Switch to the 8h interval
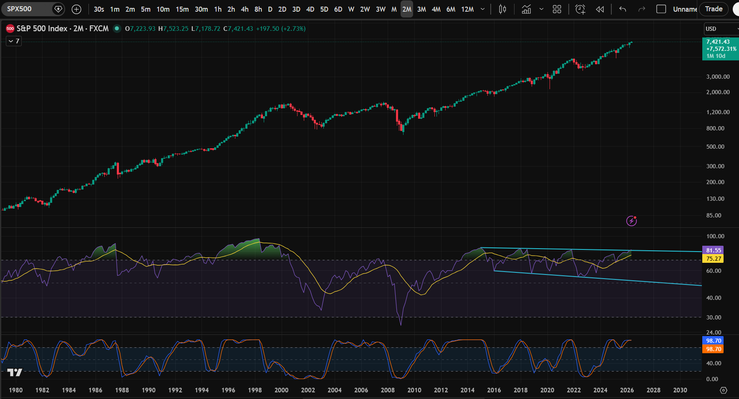Screen dimensions: 739x399 (x=258, y=9)
